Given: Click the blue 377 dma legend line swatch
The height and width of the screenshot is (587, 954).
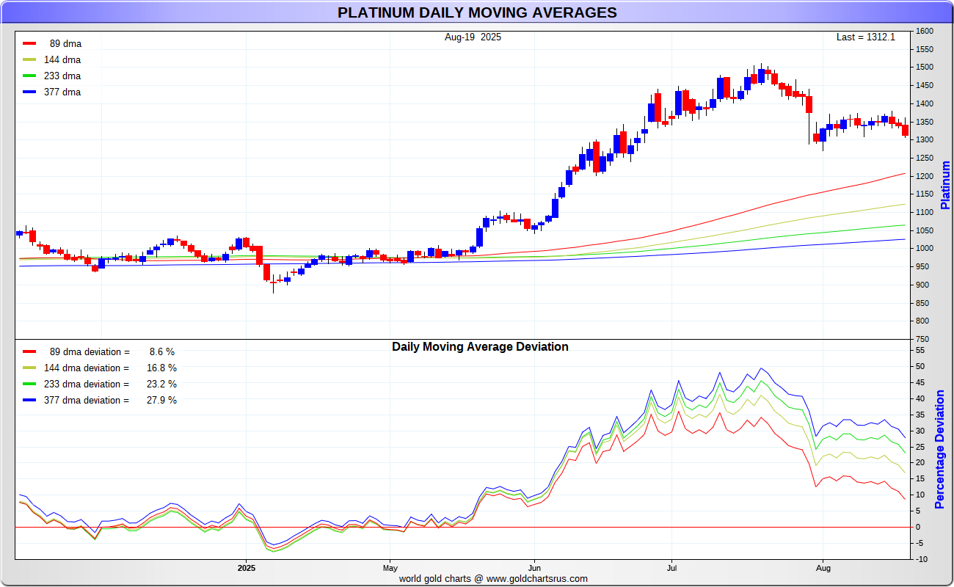Looking at the screenshot, I should click(29, 92).
